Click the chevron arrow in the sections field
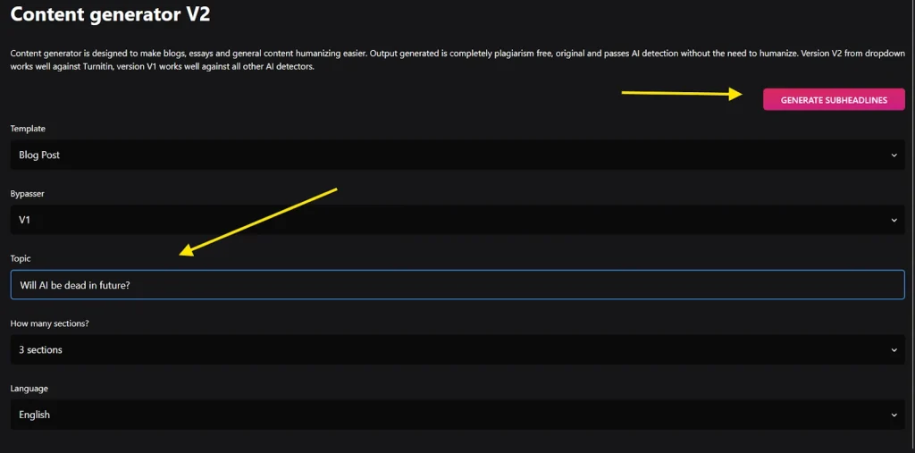 [x=894, y=350]
